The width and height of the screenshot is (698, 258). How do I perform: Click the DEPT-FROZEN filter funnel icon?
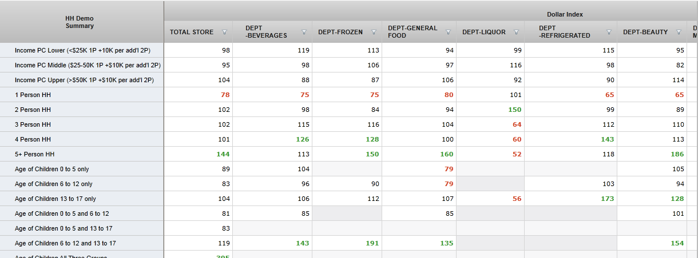click(x=374, y=33)
